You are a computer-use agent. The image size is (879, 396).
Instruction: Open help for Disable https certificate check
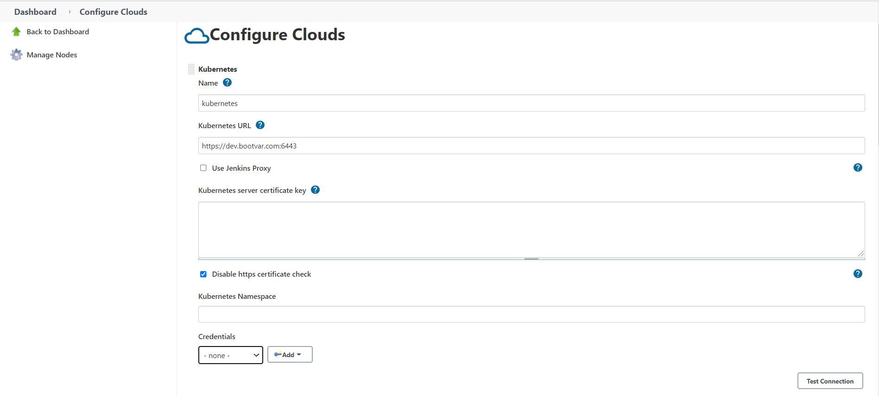point(858,274)
